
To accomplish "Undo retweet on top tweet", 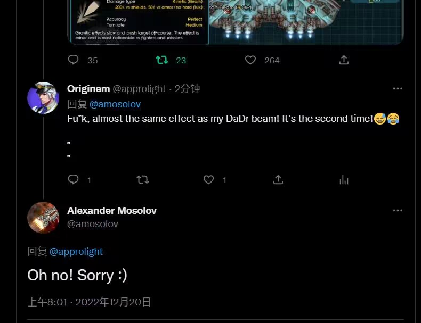I will (x=162, y=60).
